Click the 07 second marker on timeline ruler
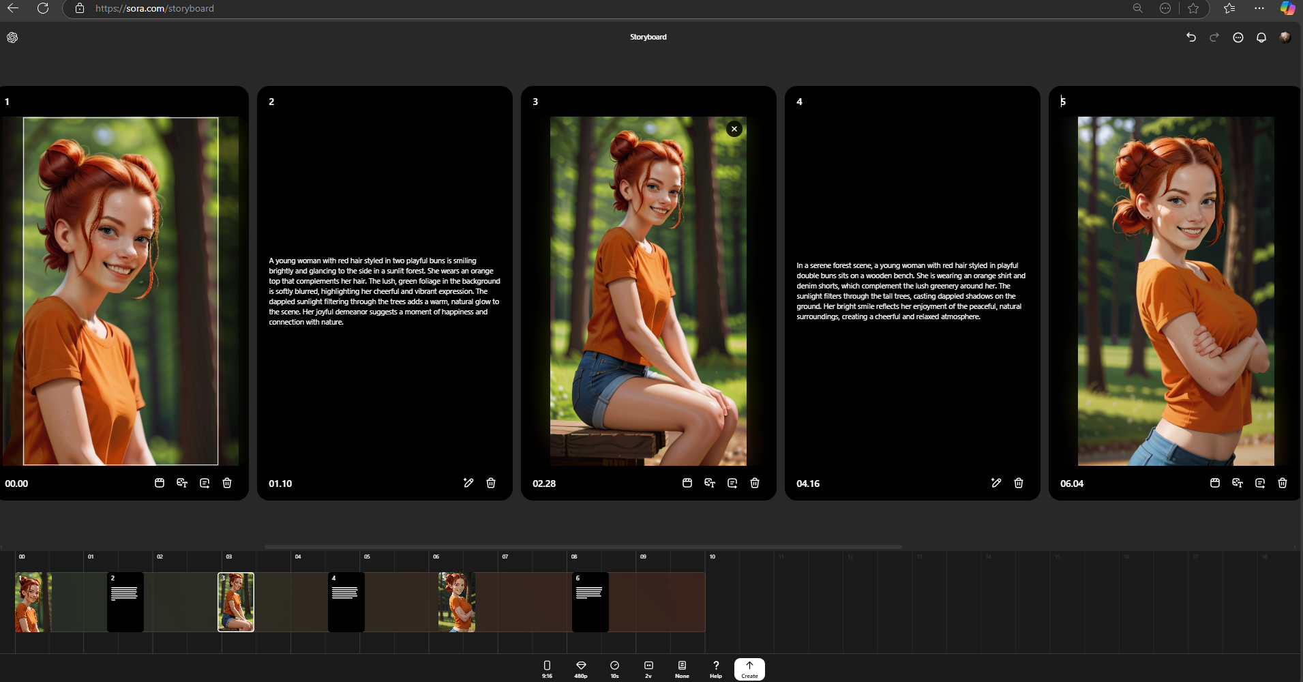 505,557
